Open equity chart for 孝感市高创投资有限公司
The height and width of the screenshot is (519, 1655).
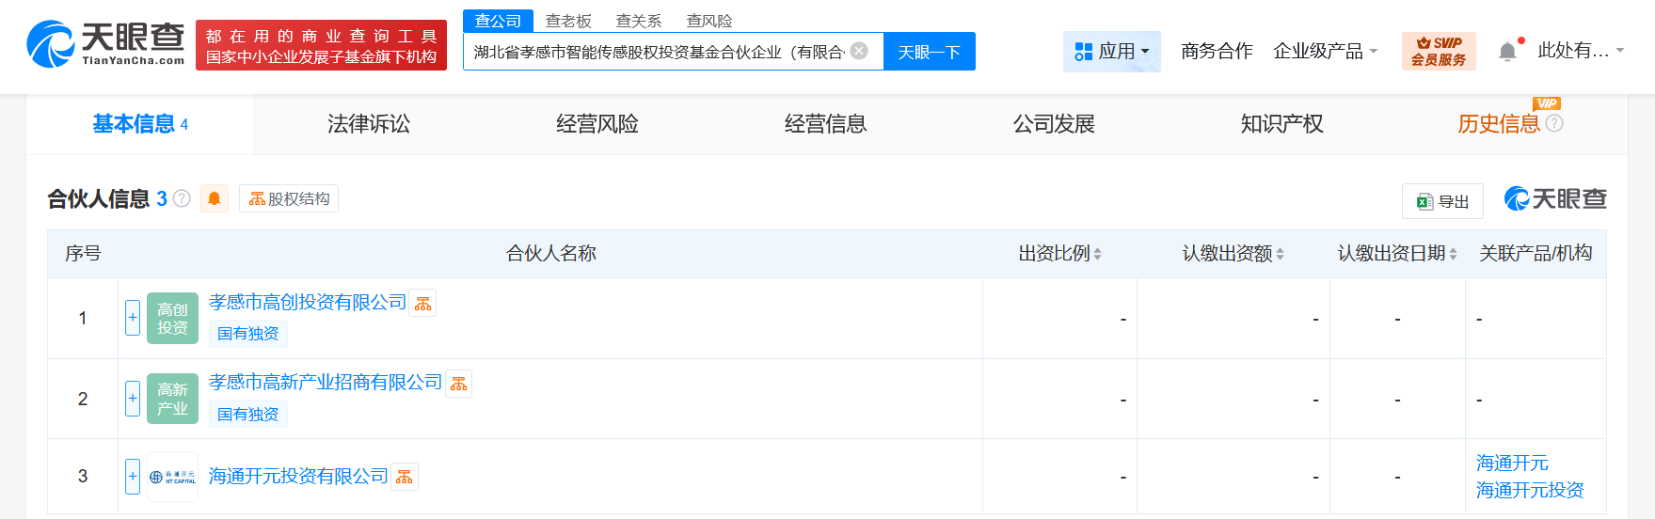pos(423,303)
